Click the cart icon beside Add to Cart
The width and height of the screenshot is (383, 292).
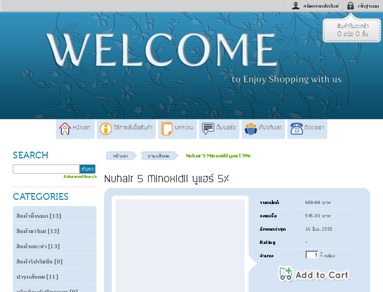point(286,273)
